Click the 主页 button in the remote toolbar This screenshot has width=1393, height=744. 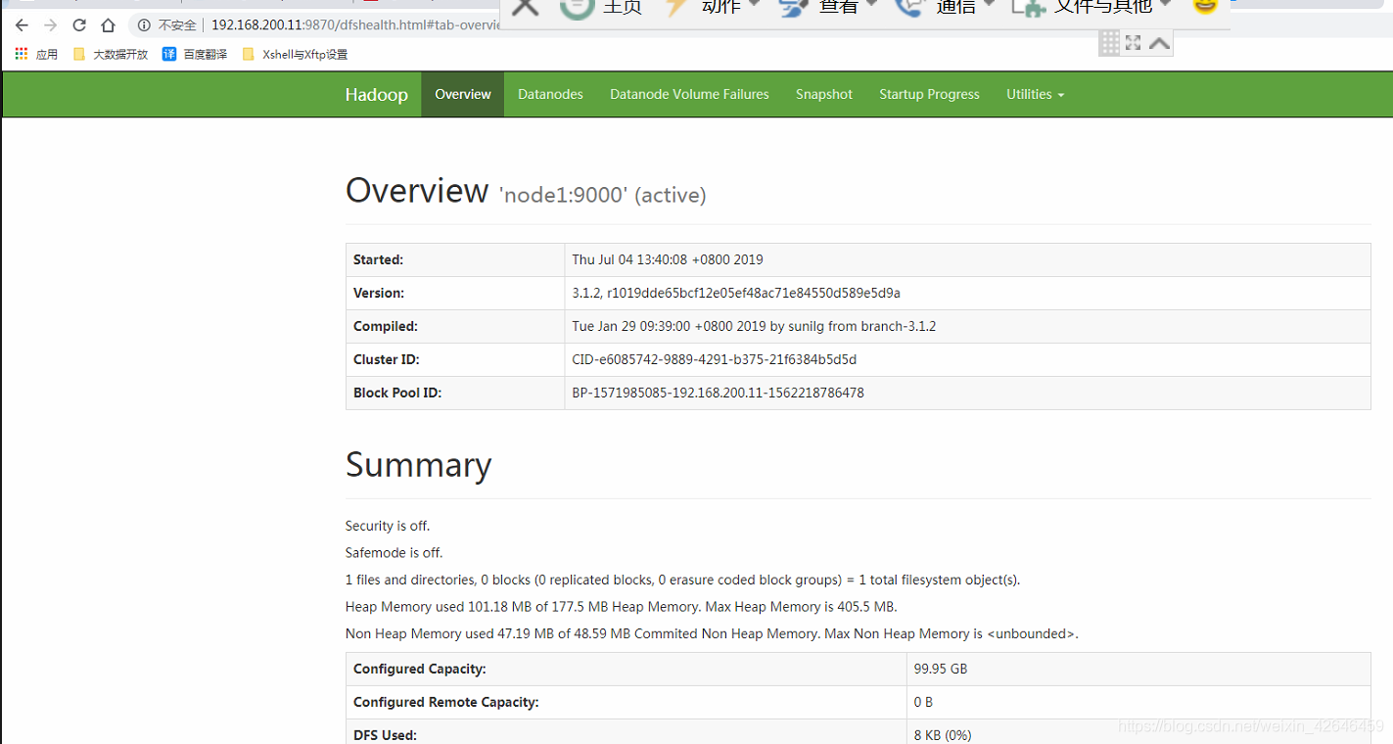(x=601, y=7)
